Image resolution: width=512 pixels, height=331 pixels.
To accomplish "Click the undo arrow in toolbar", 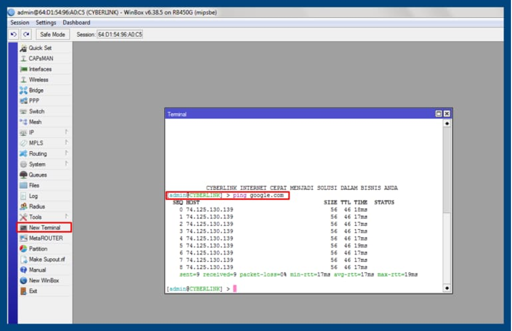I will (14, 34).
